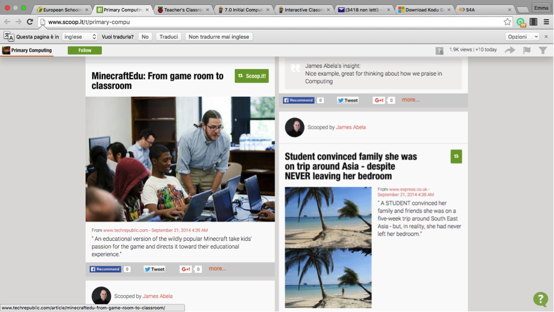This screenshot has width=554, height=312.
Task: Open James Abela link at bottom left
Action: 158,296
